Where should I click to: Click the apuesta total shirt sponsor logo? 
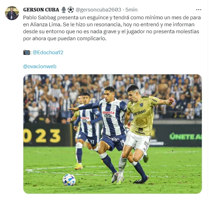(108, 114)
